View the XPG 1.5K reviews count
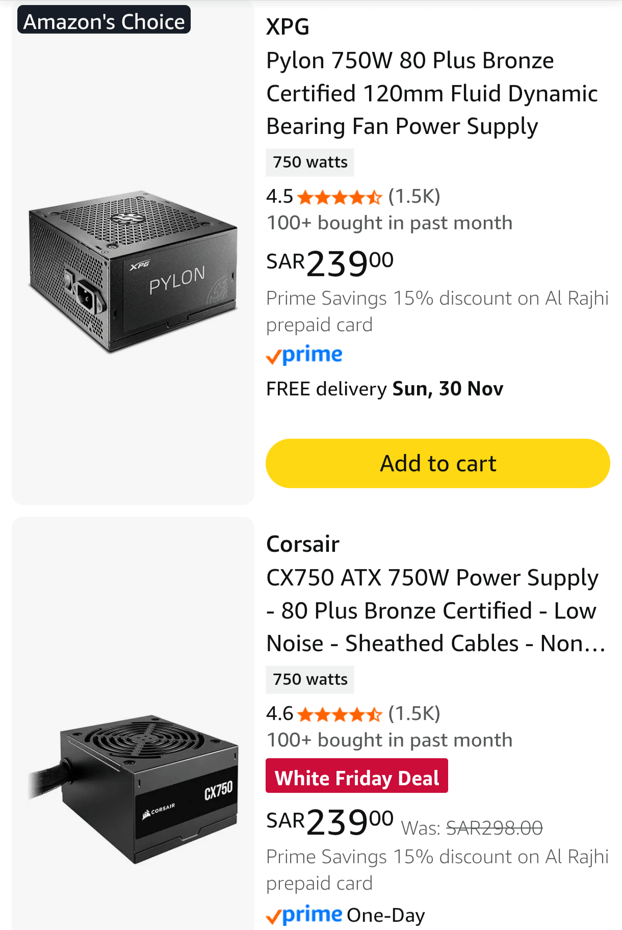 click(414, 196)
